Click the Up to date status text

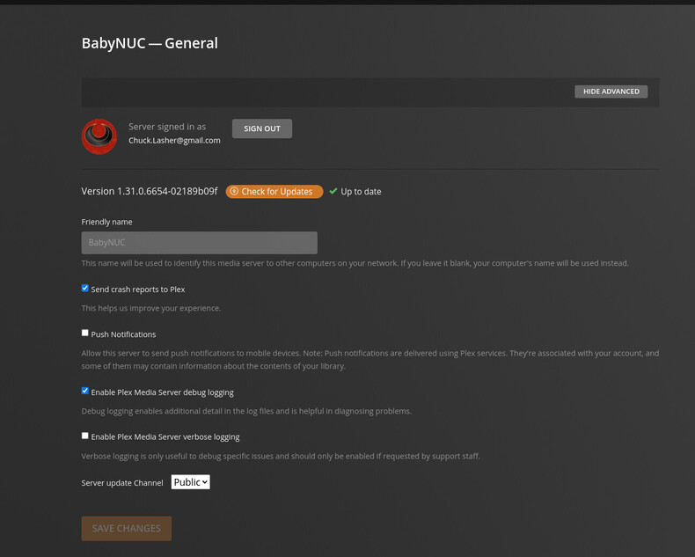(361, 192)
